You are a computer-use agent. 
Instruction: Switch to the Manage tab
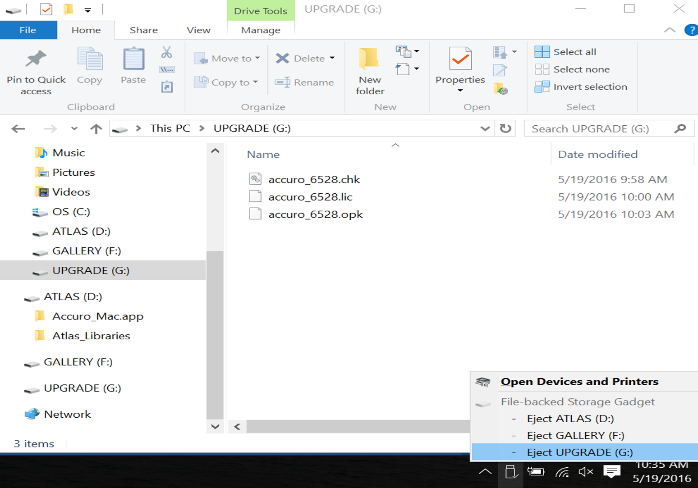point(261,30)
